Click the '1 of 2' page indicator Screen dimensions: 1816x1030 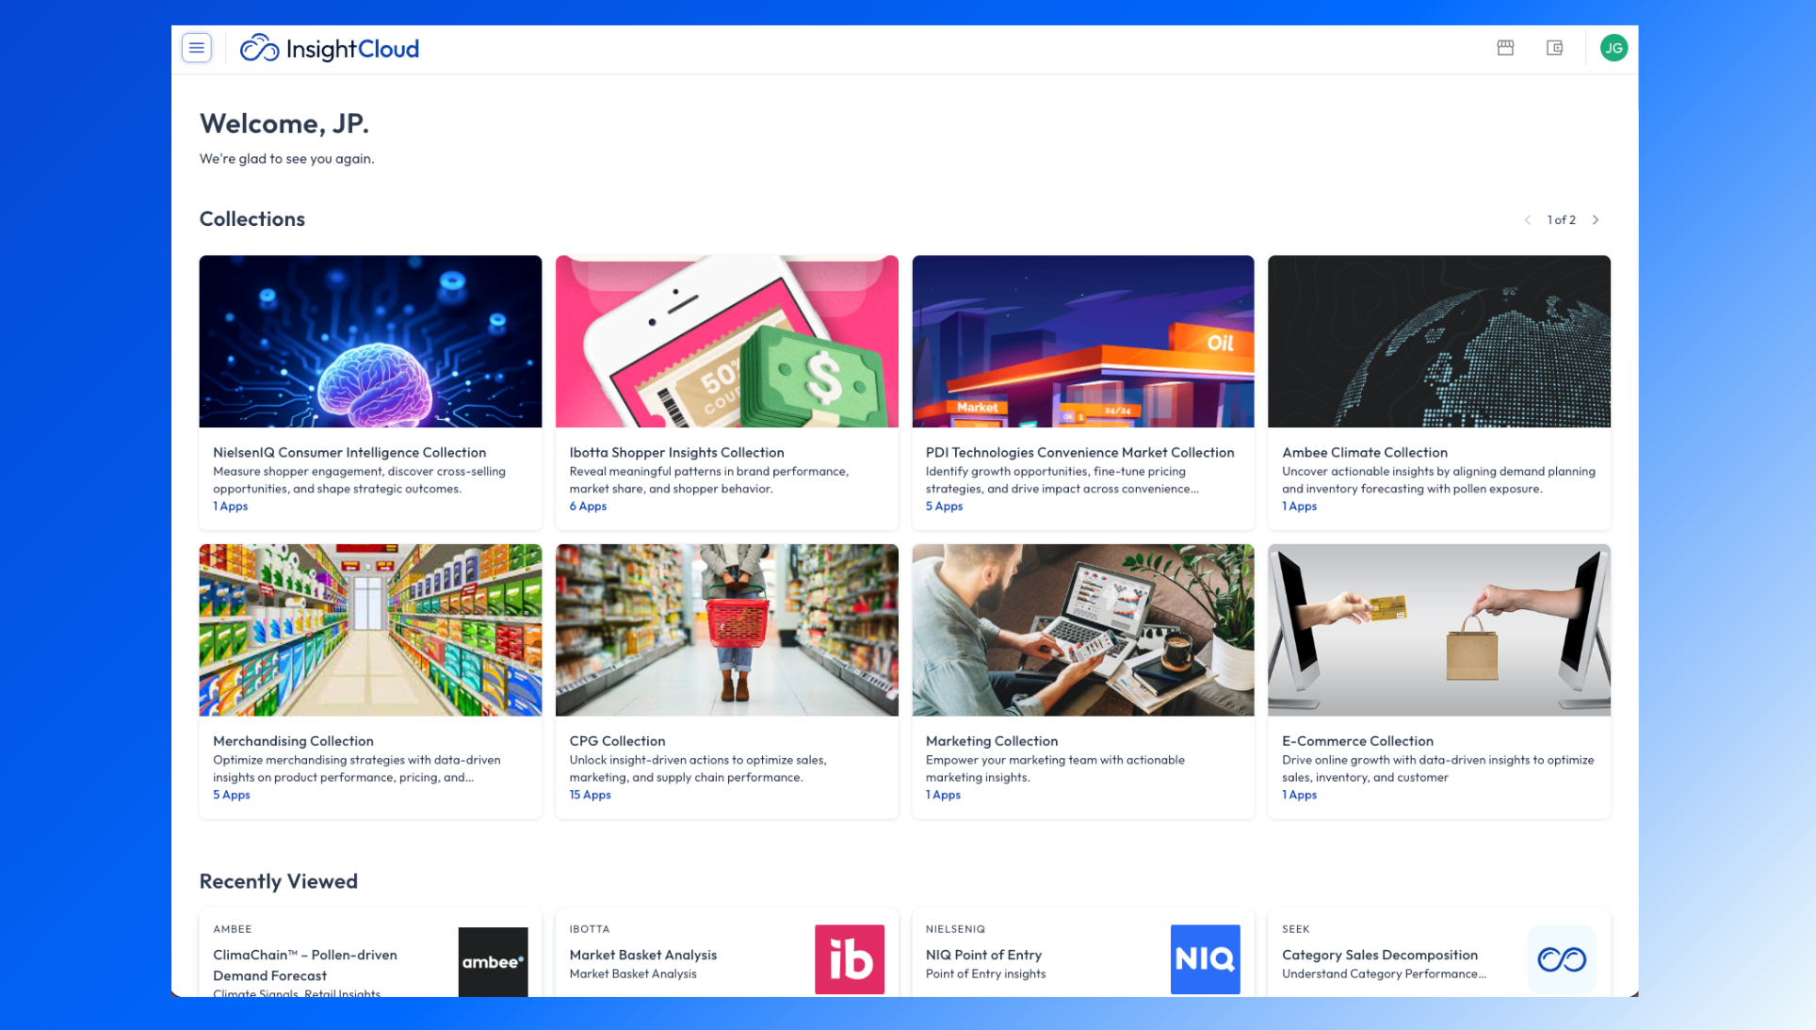(1561, 220)
